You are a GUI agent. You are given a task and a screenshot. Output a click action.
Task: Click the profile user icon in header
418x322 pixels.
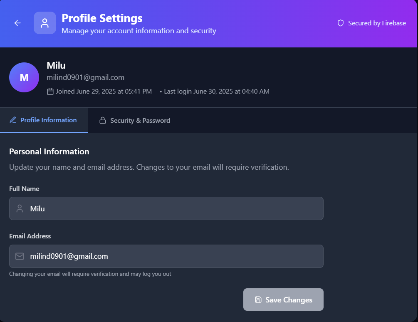click(x=45, y=23)
